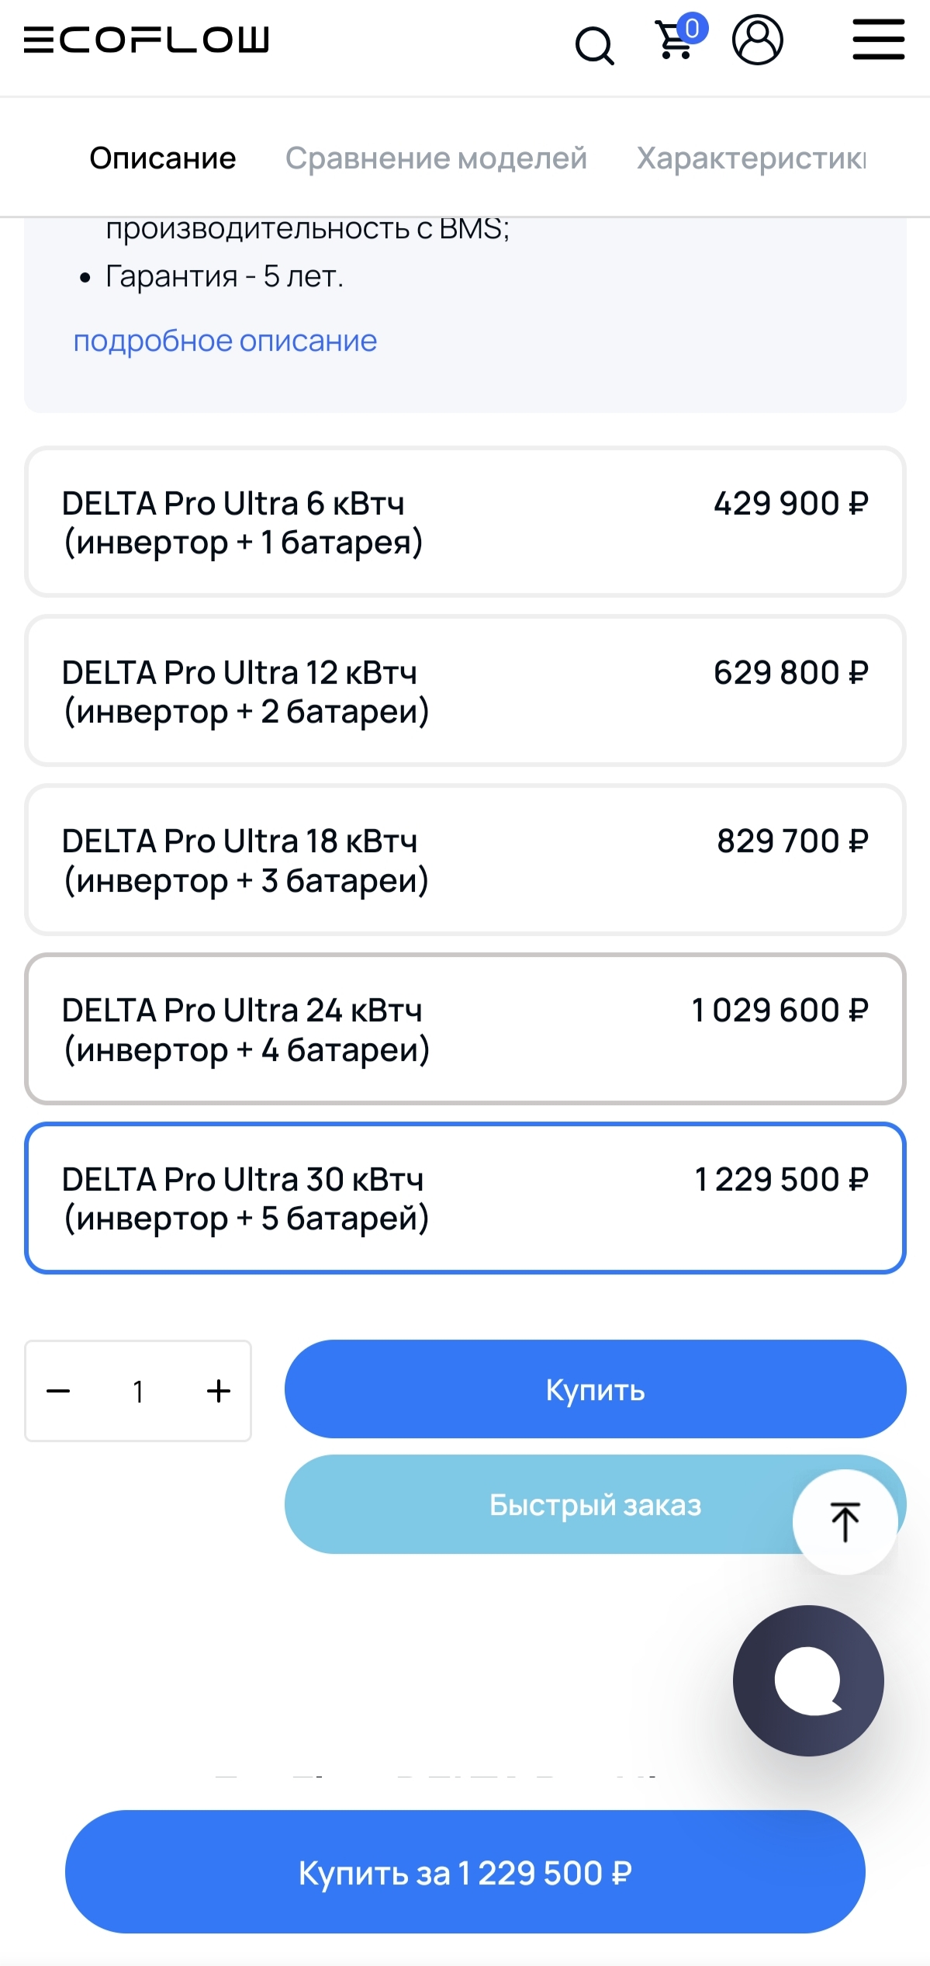Switch to the Описание tab
This screenshot has height=1966, width=930.
coord(163,158)
